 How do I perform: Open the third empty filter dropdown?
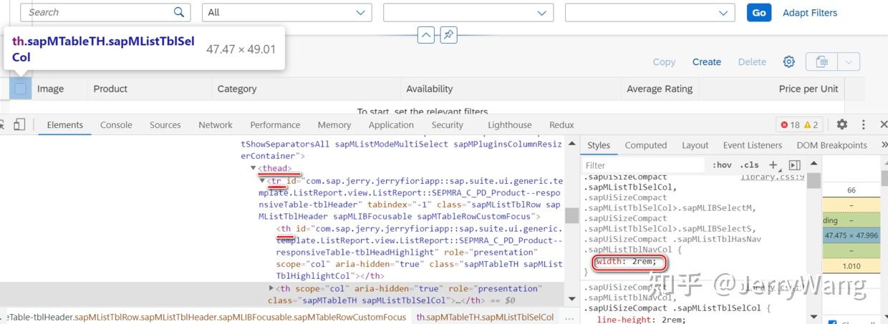click(650, 12)
